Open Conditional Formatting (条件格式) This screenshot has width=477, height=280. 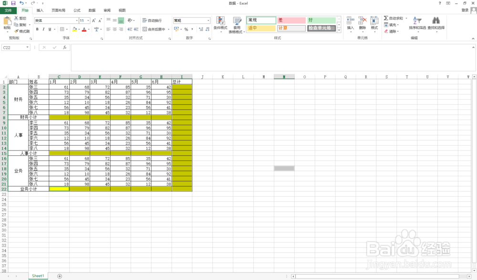(220, 24)
